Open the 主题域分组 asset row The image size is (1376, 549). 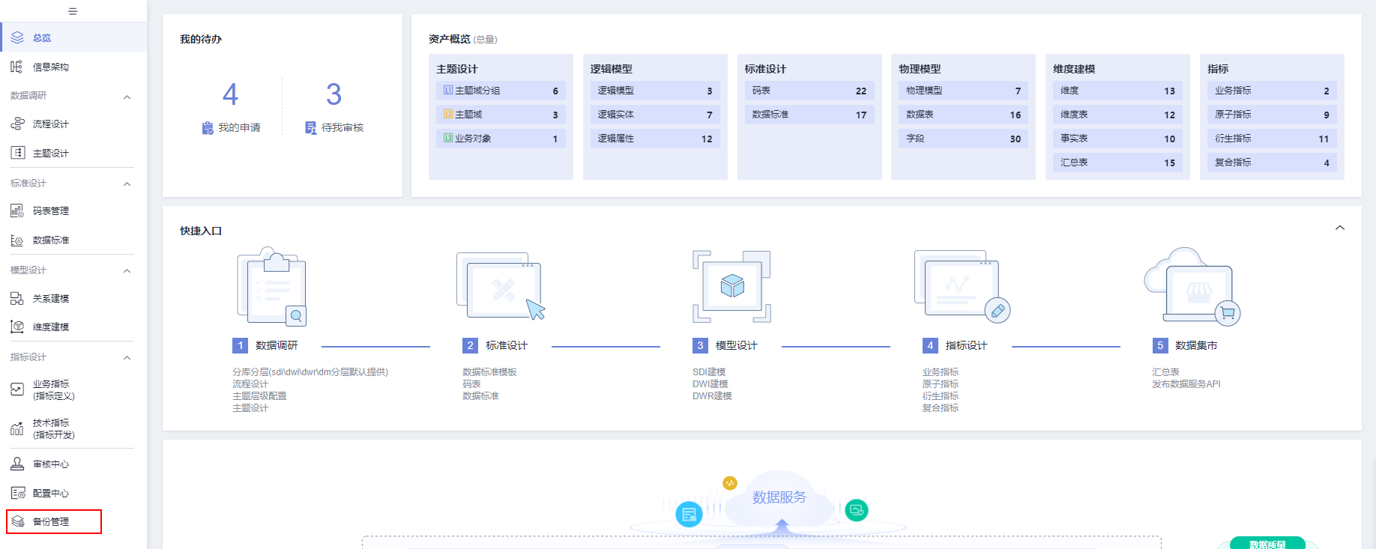point(500,91)
